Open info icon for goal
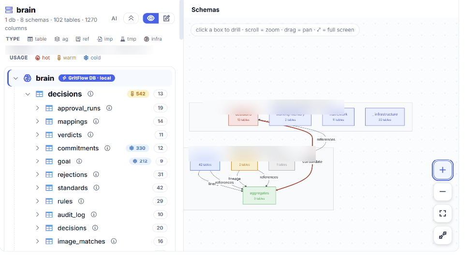 point(79,161)
